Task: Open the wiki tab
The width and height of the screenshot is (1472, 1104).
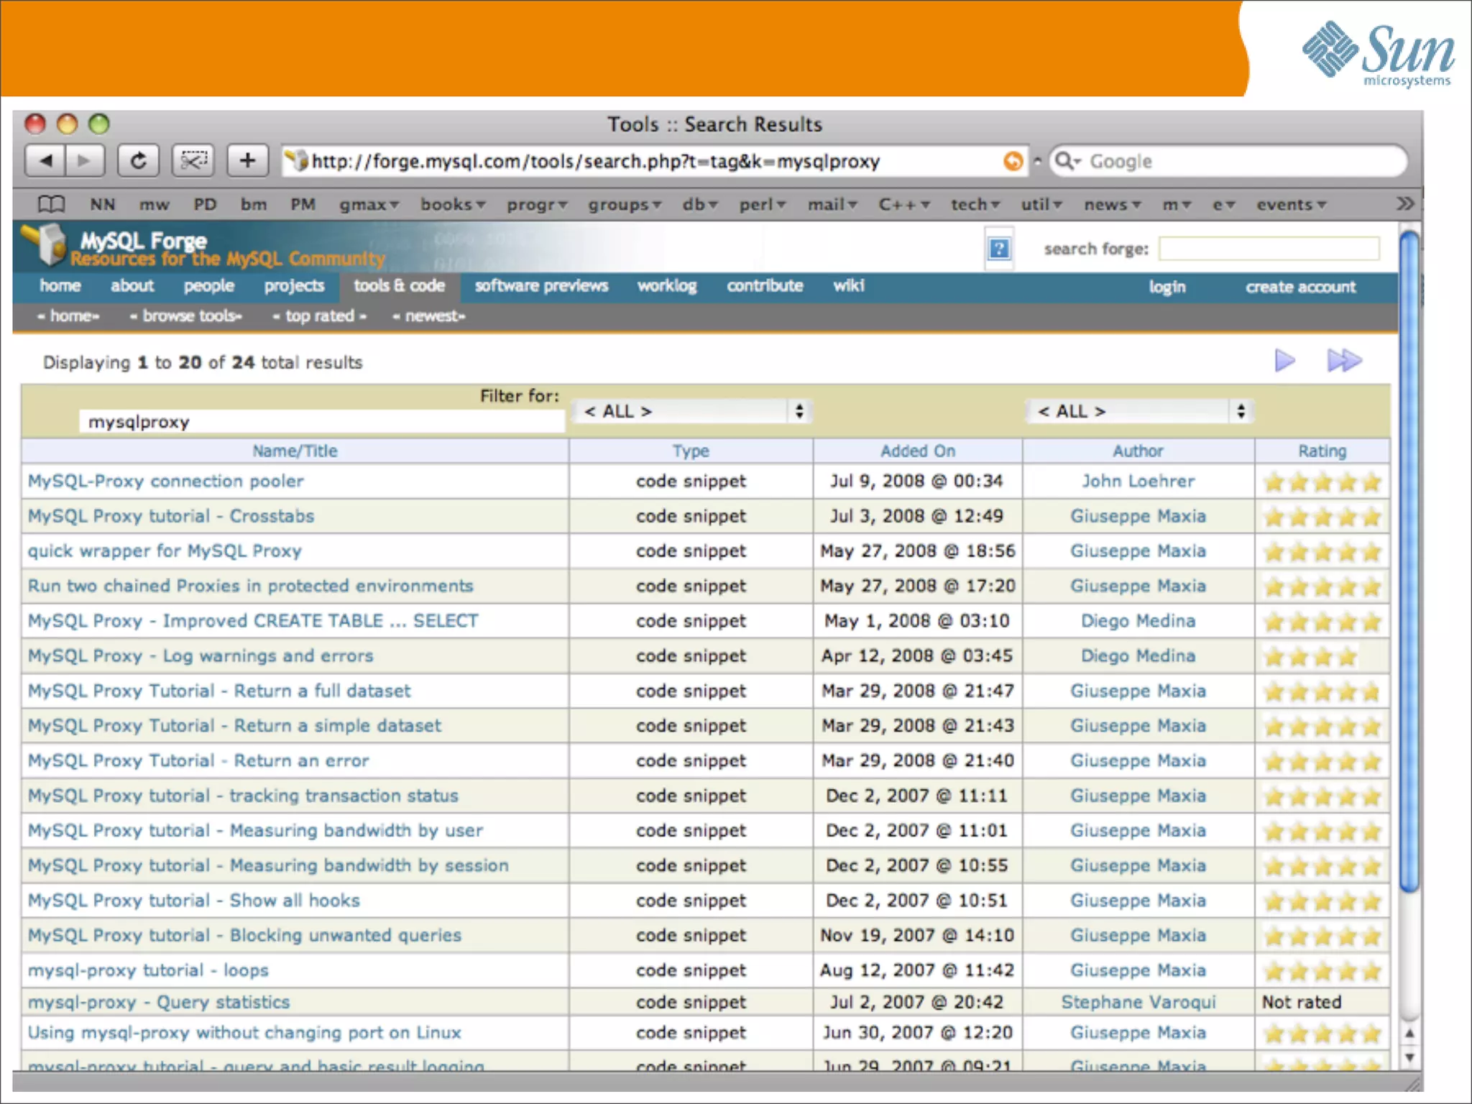Action: (x=849, y=286)
